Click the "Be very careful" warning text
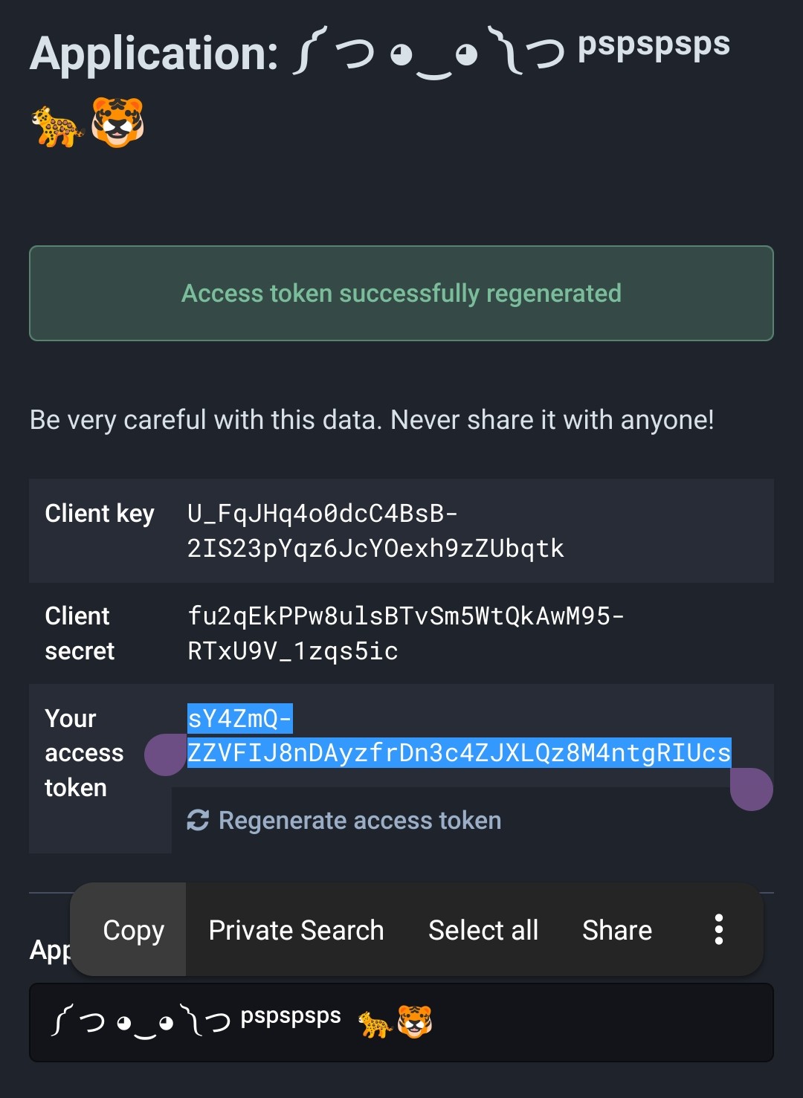Viewport: 803px width, 1098px height. (372, 420)
